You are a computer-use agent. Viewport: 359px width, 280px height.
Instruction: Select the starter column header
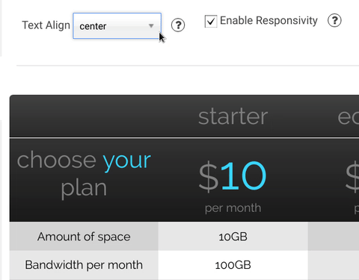click(x=233, y=116)
